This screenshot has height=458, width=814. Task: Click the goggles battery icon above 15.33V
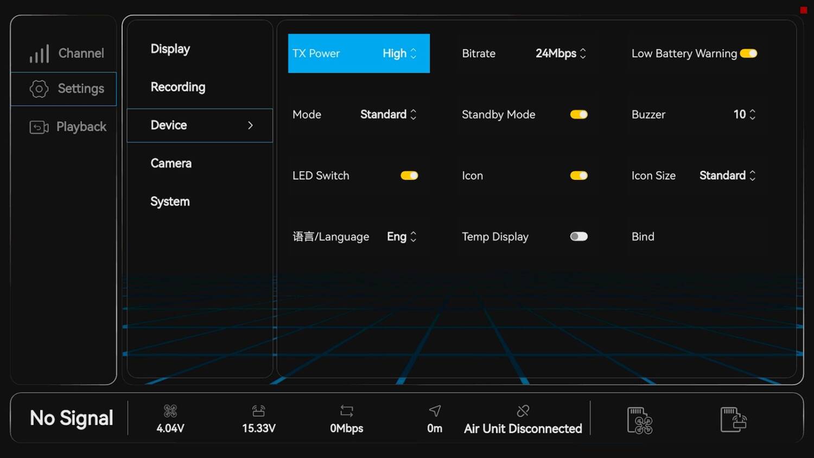[x=258, y=411]
